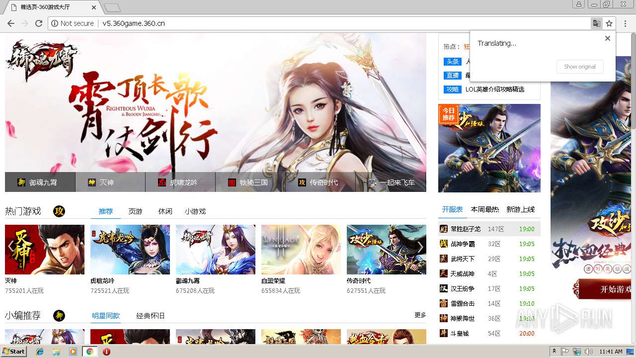Switch to 本周最热 tab
636x358 pixels.
(x=485, y=209)
